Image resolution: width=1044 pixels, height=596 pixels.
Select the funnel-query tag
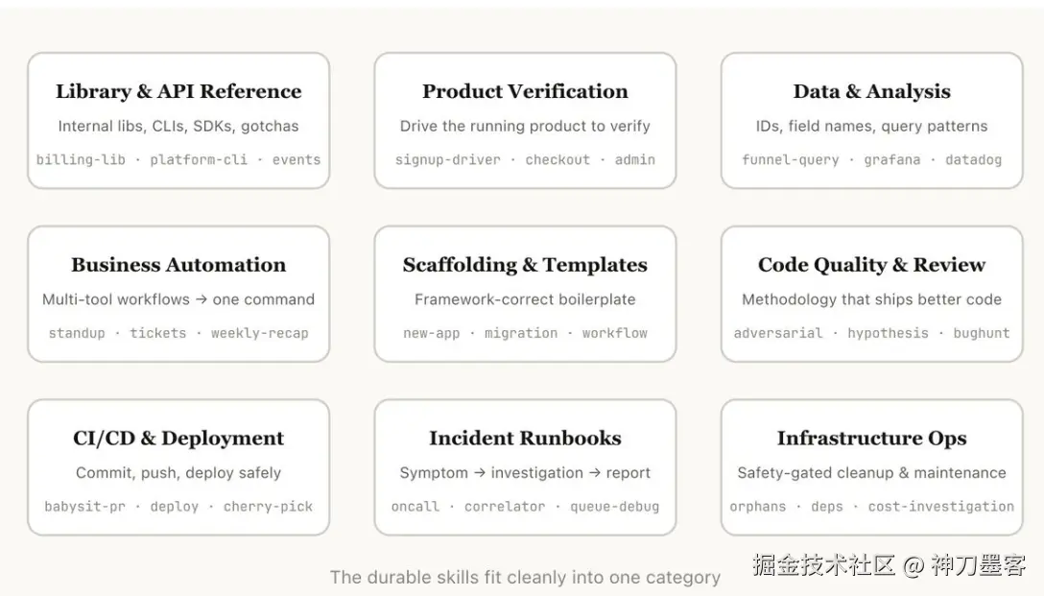click(791, 159)
